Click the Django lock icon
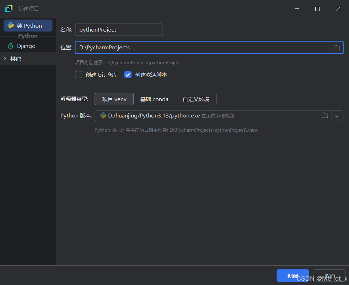 pyautogui.click(x=10, y=46)
